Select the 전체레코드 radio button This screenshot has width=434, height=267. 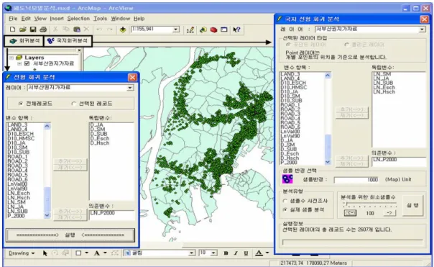tap(21, 104)
